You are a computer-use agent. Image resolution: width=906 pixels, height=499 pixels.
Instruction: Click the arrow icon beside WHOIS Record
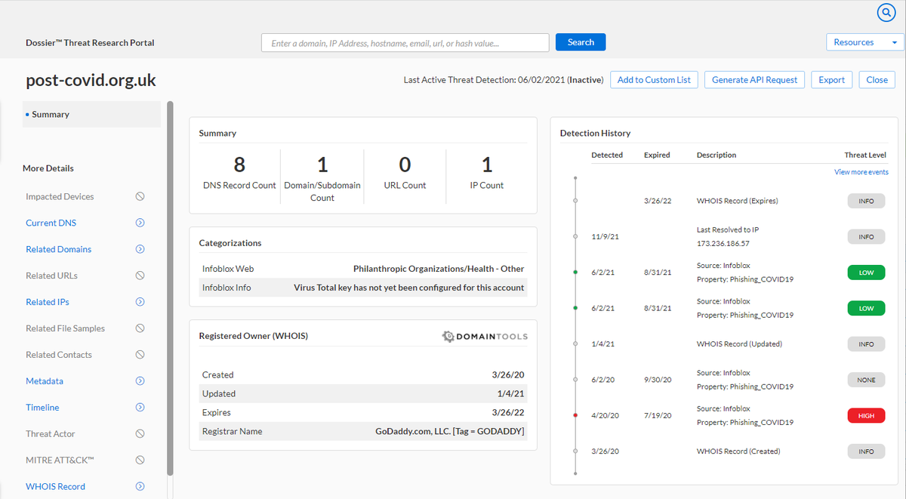[140, 486]
